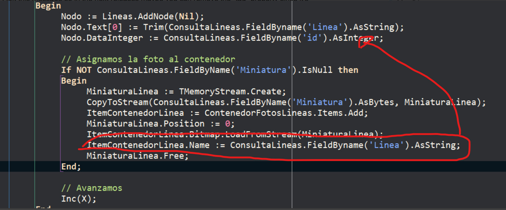Click the 'Inc(X);' statement
The width and height of the screenshot is (506, 210).
(x=79, y=199)
